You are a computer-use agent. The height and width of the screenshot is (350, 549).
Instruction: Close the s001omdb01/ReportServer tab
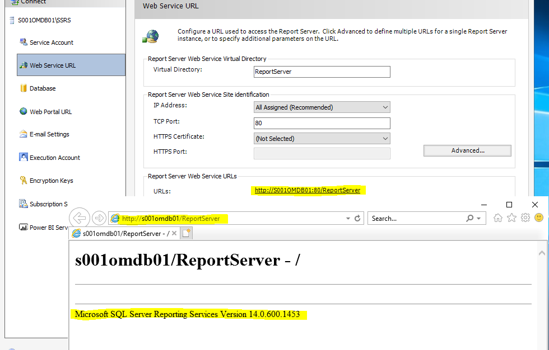coord(174,233)
